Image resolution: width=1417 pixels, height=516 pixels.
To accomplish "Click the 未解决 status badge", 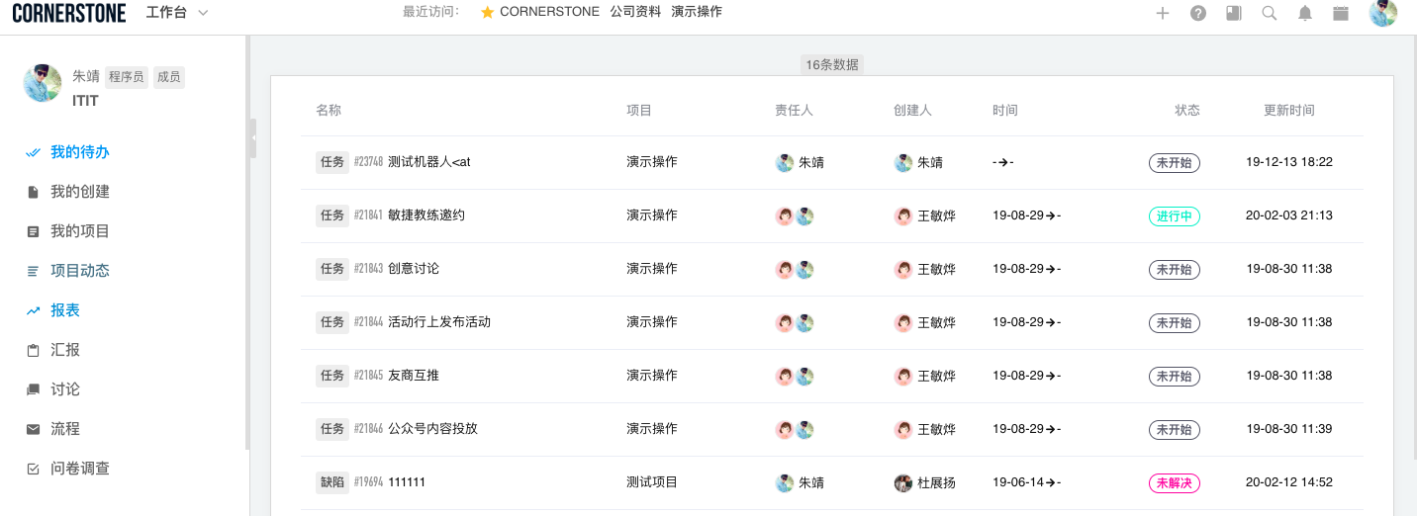I will [1175, 483].
